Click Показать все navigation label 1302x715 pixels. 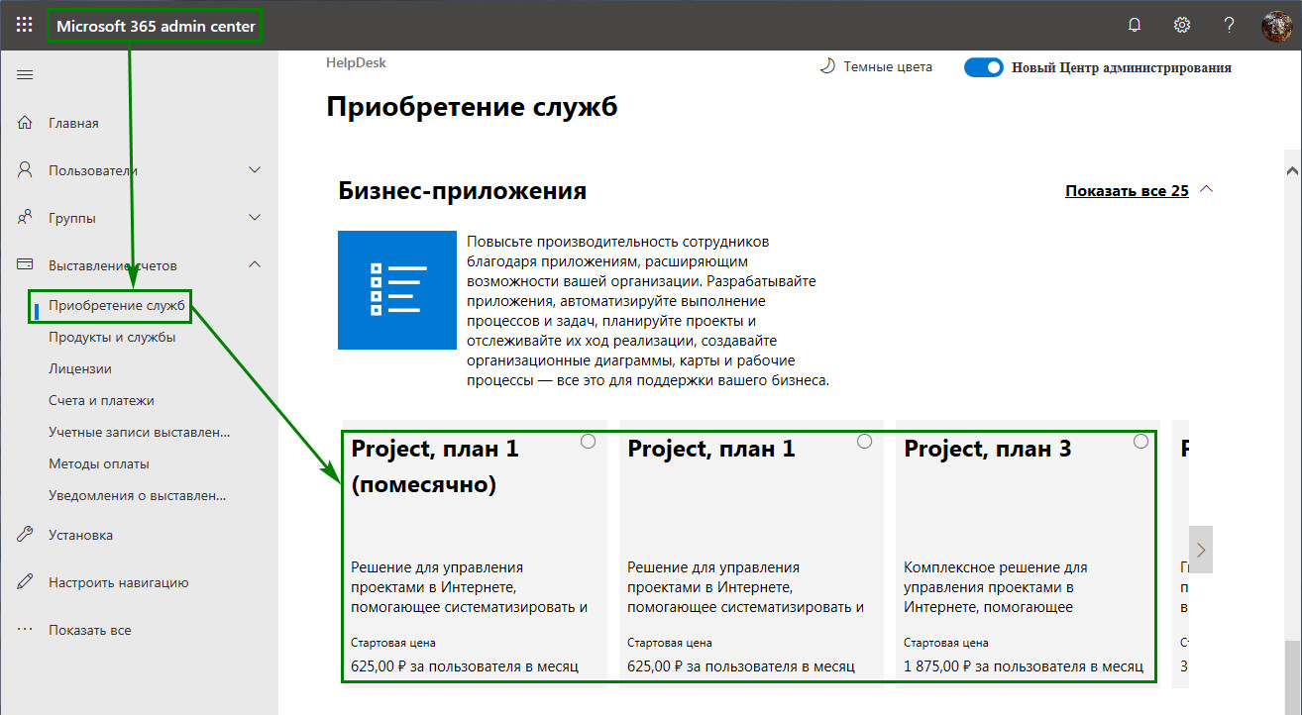pyautogui.click(x=90, y=630)
